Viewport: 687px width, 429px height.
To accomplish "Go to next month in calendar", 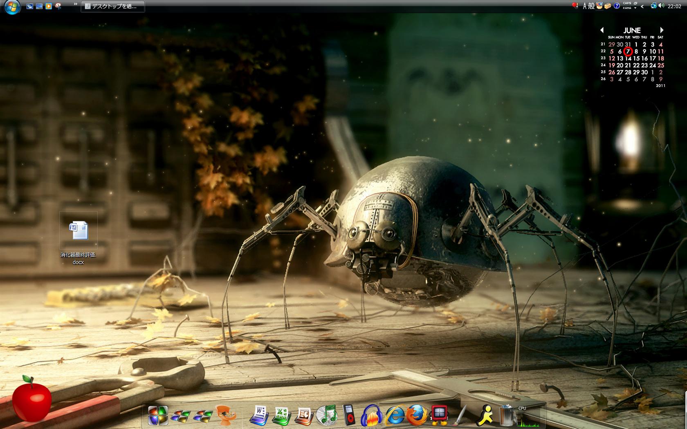I will click(662, 30).
